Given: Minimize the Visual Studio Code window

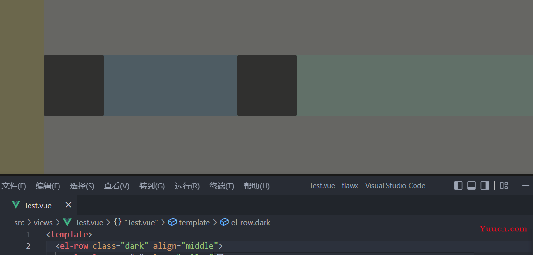Looking at the screenshot, I should (x=526, y=186).
